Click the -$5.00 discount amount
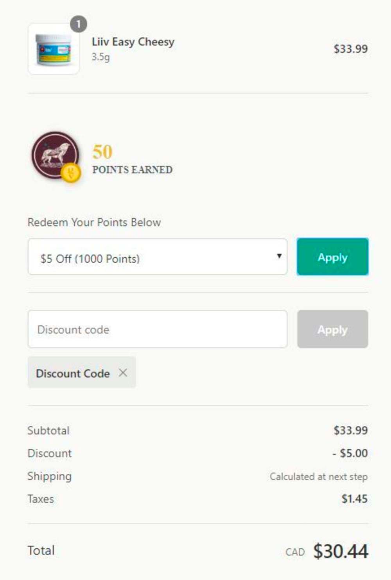This screenshot has width=391, height=580. 350,453
